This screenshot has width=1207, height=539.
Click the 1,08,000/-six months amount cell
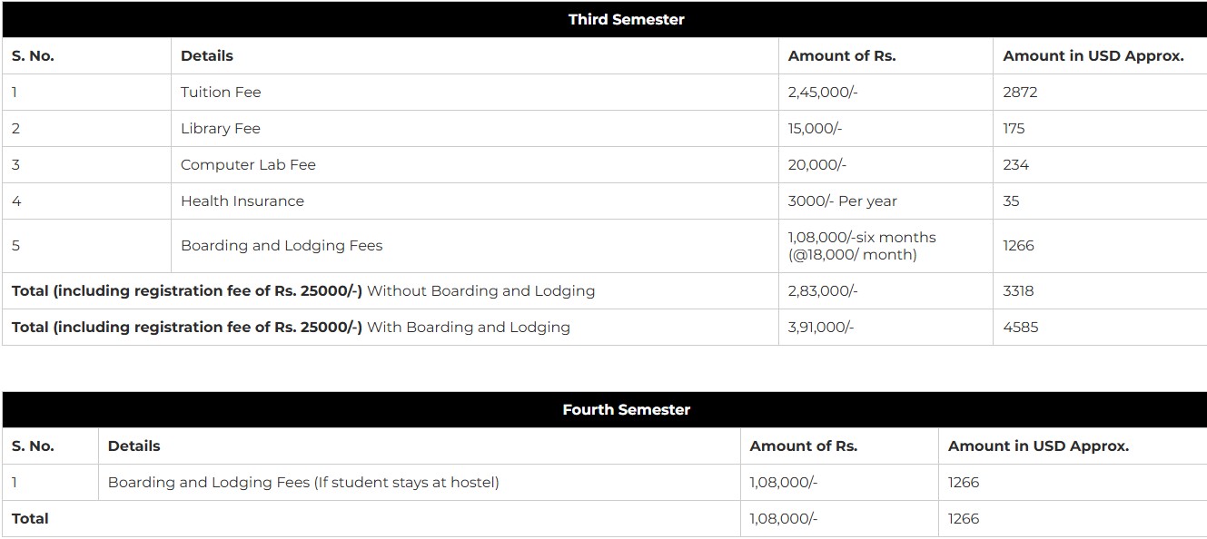click(x=861, y=245)
